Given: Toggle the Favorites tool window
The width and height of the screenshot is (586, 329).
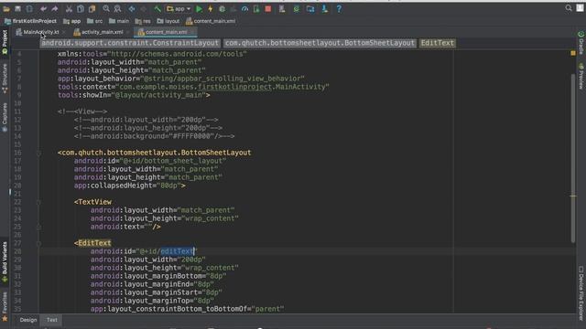Looking at the screenshot, I should pos(5,307).
